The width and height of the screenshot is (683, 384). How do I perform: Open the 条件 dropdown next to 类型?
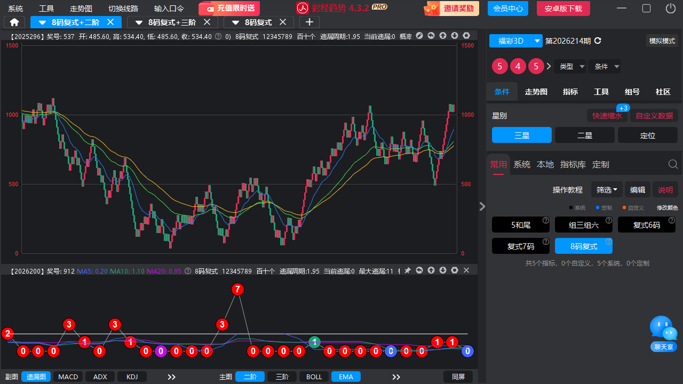pyautogui.click(x=605, y=67)
